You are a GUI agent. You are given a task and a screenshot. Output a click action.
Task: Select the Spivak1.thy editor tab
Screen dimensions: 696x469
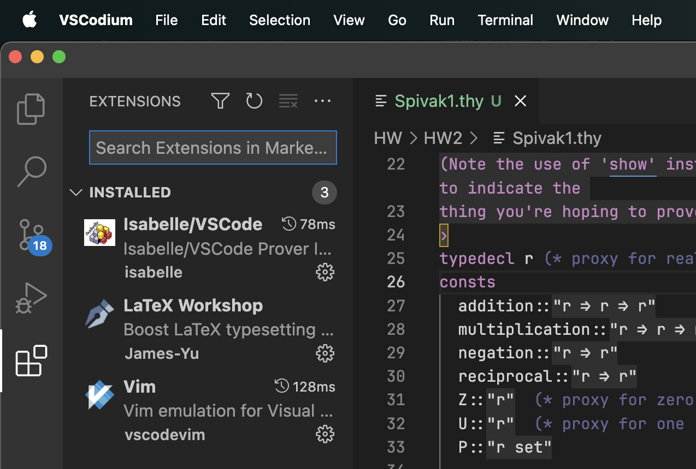438,101
